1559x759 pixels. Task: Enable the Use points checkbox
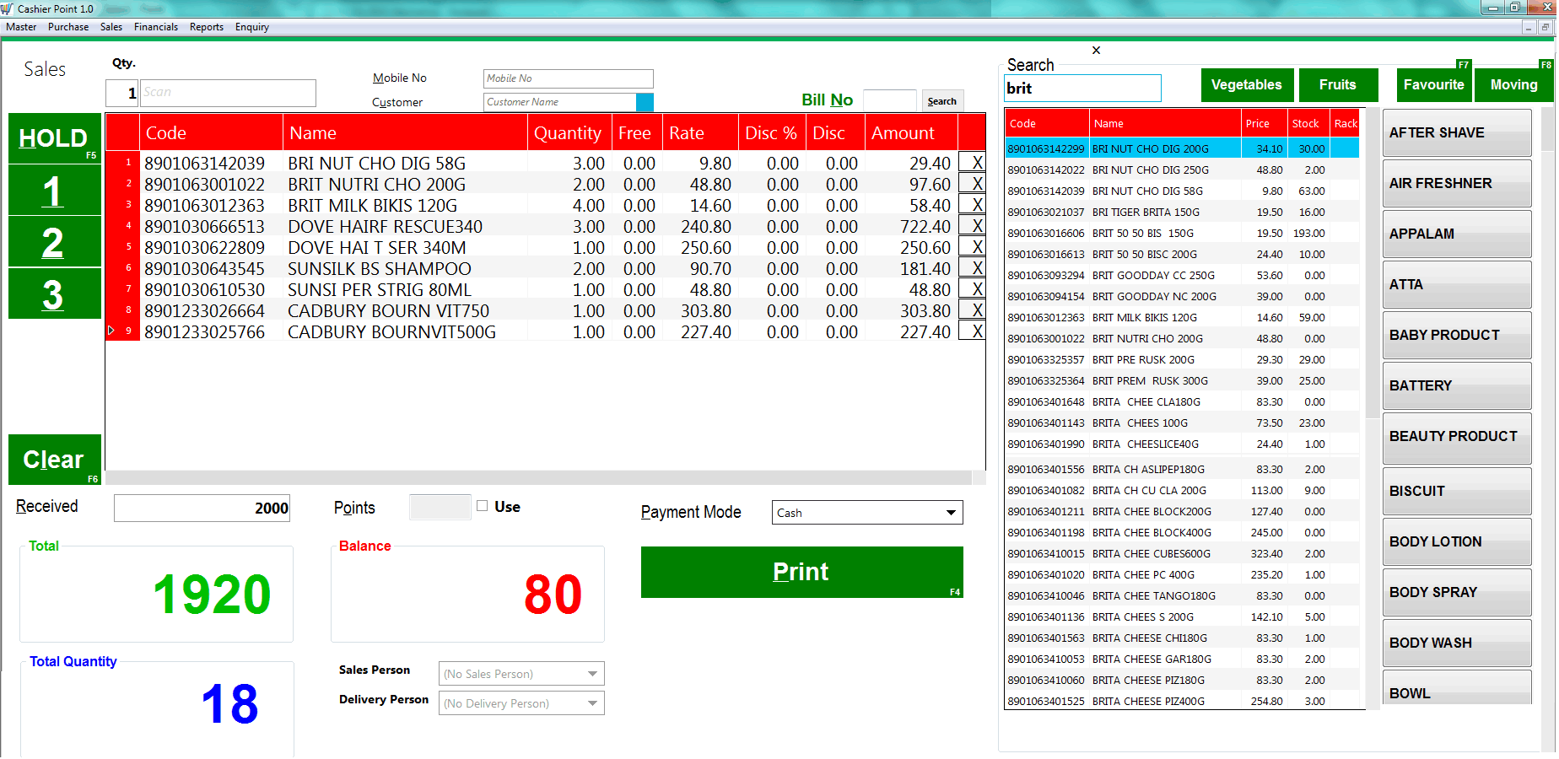482,505
